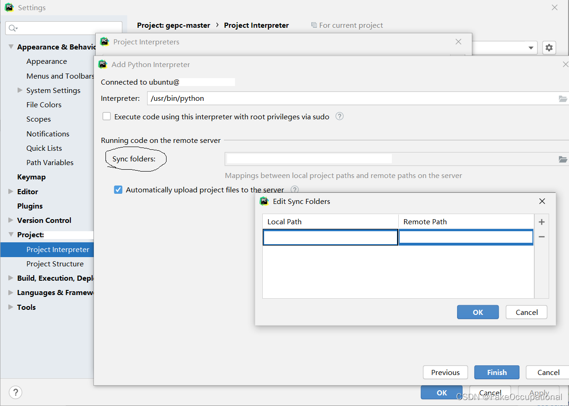Click 'Project: gepc-master' breadcrumb text

(x=173, y=25)
